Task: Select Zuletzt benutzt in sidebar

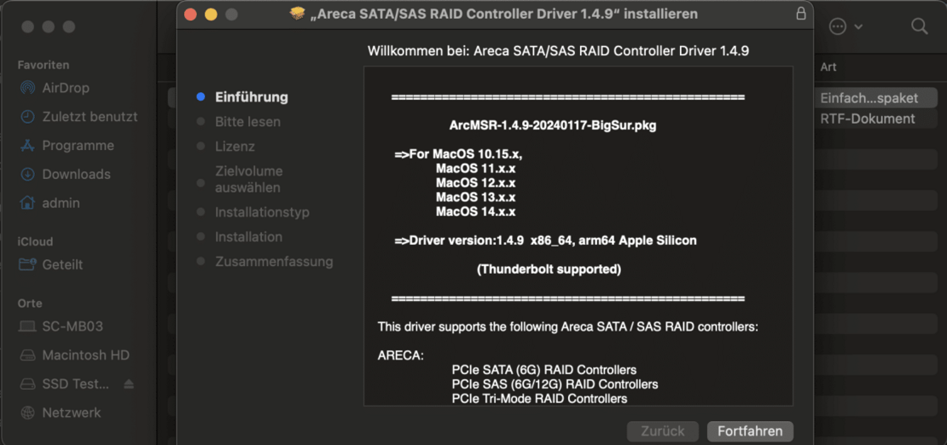Action: coord(90,117)
